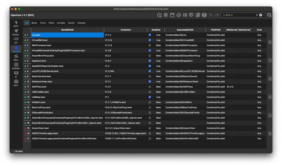Open the NVRAM sidebar section

point(16,66)
